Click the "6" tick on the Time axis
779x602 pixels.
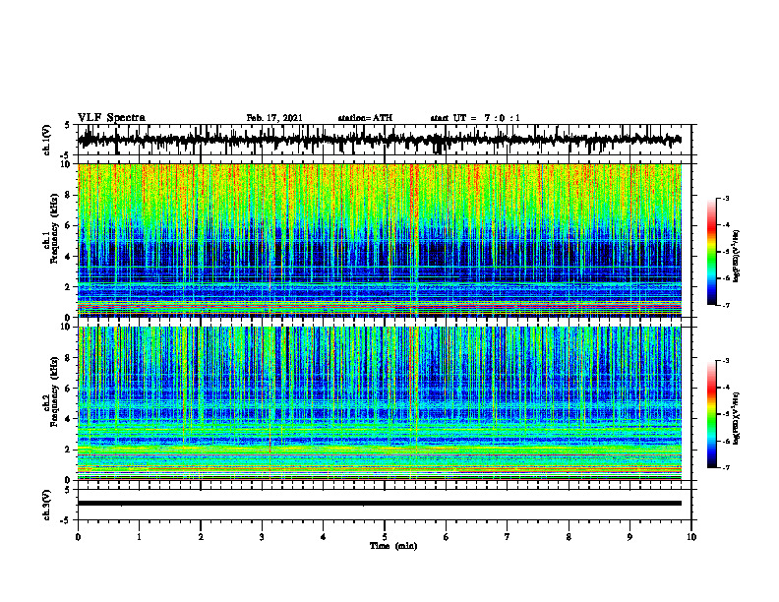[x=447, y=537]
